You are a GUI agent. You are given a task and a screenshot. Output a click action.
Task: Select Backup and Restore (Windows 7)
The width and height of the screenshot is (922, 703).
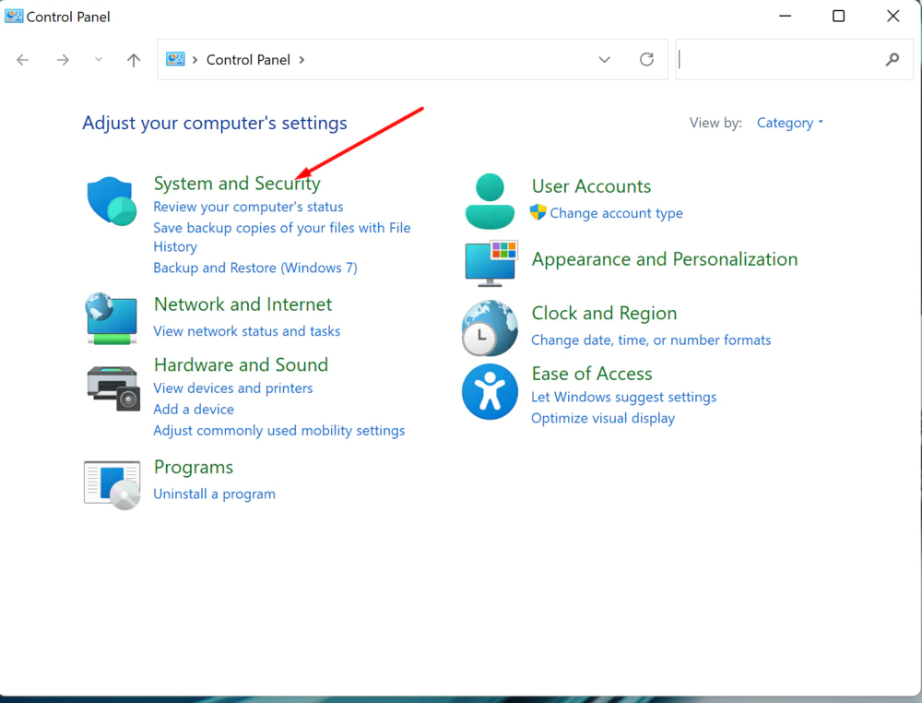pyautogui.click(x=254, y=268)
